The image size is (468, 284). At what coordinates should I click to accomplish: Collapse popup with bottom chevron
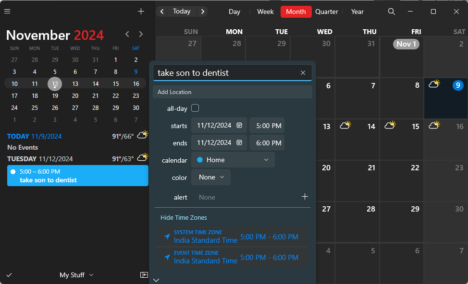[156, 280]
